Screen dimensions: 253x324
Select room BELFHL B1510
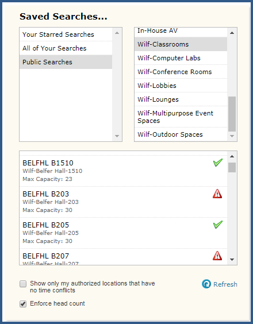click(x=123, y=171)
